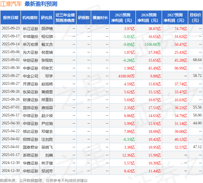The height and width of the screenshot is (183, 203).
Task: Select the 90.99亿 forecast value
Action: click(181, 68)
